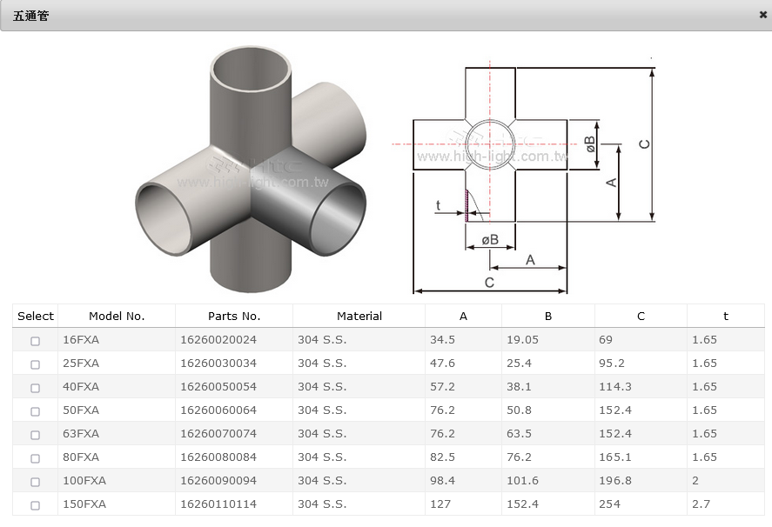Click the Parts No. column header
772x527 pixels.
click(234, 317)
